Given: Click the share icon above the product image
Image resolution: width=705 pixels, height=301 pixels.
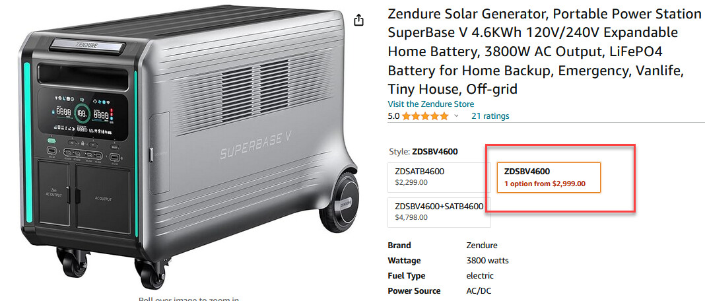Looking at the screenshot, I should pyautogui.click(x=358, y=20).
